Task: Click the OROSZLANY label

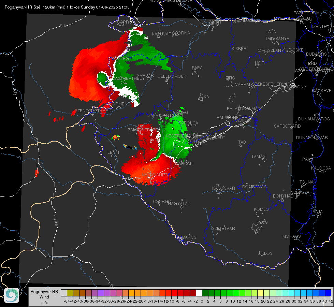Action: tap(271, 50)
